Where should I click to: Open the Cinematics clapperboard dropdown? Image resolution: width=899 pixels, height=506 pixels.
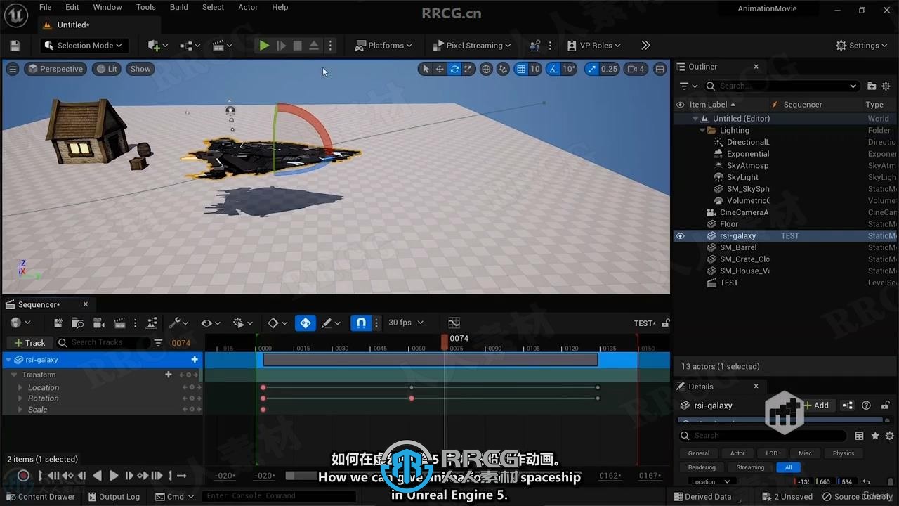pos(223,45)
